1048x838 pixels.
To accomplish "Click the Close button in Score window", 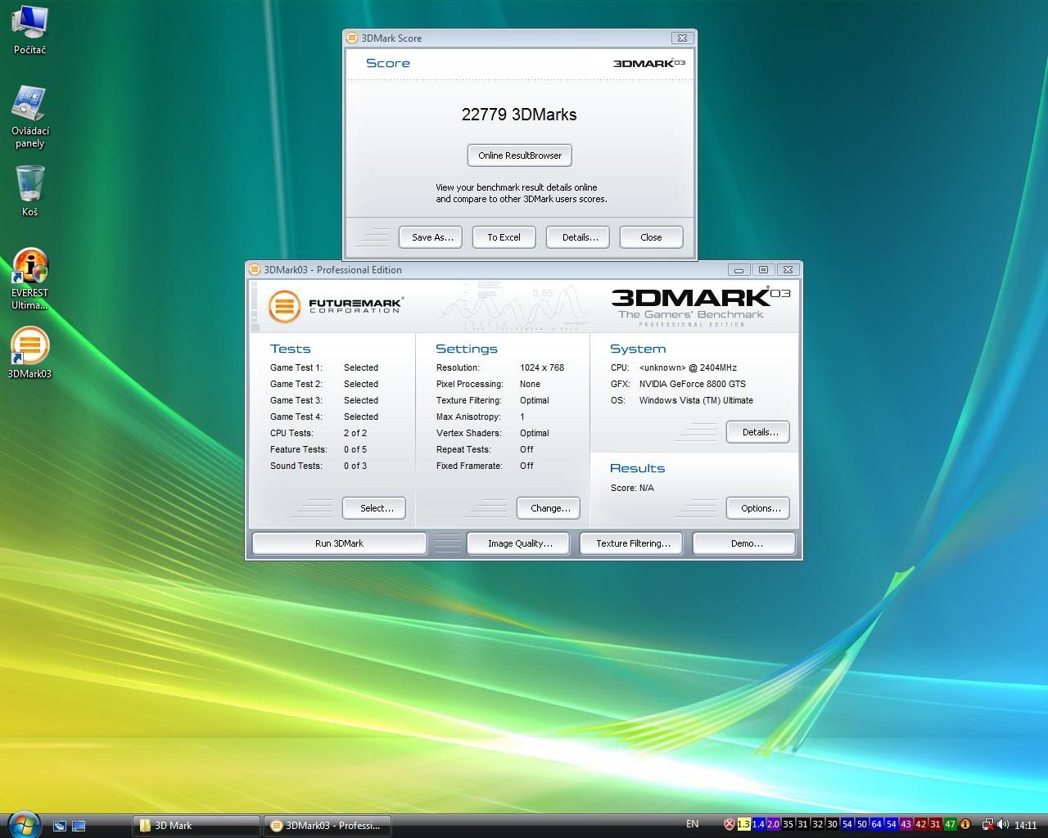I will (652, 237).
